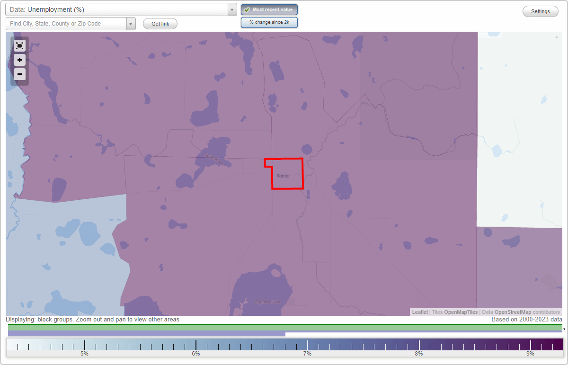Click the Displaying: block groups message
The image size is (568, 365).
click(93, 320)
